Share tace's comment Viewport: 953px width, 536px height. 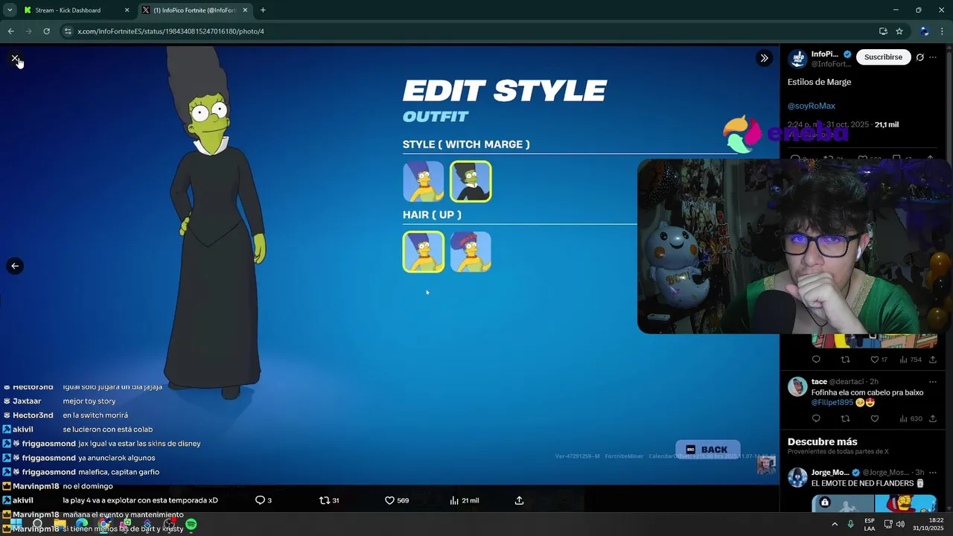coord(933,418)
